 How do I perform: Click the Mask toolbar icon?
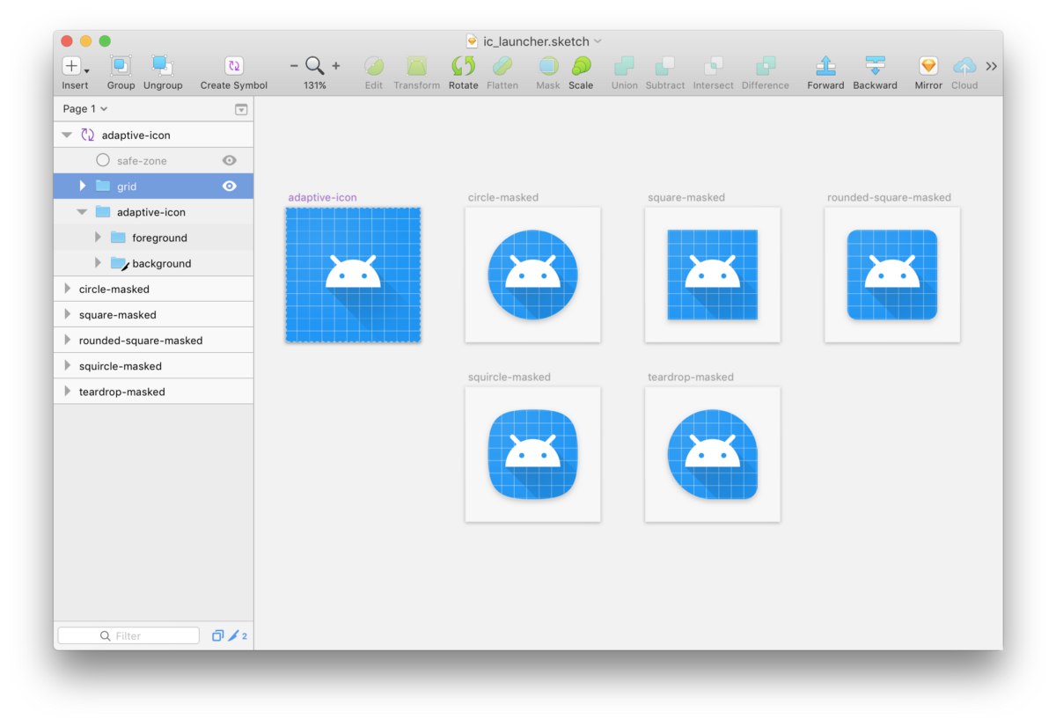pos(548,66)
